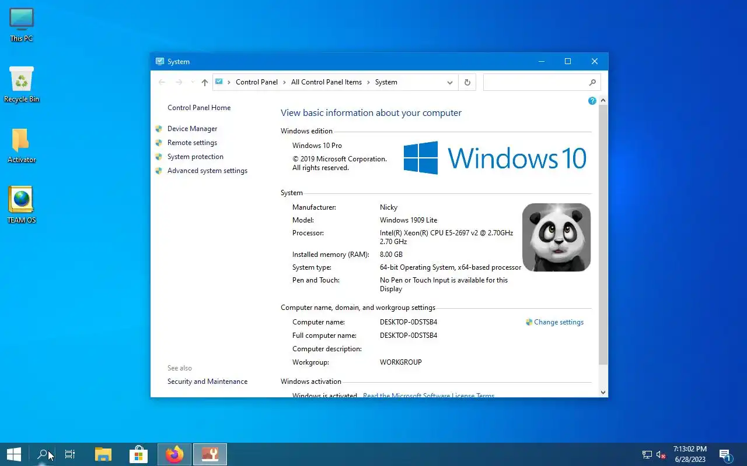The image size is (747, 466).
Task: Click the System control panel taskbar button
Action: click(210, 454)
